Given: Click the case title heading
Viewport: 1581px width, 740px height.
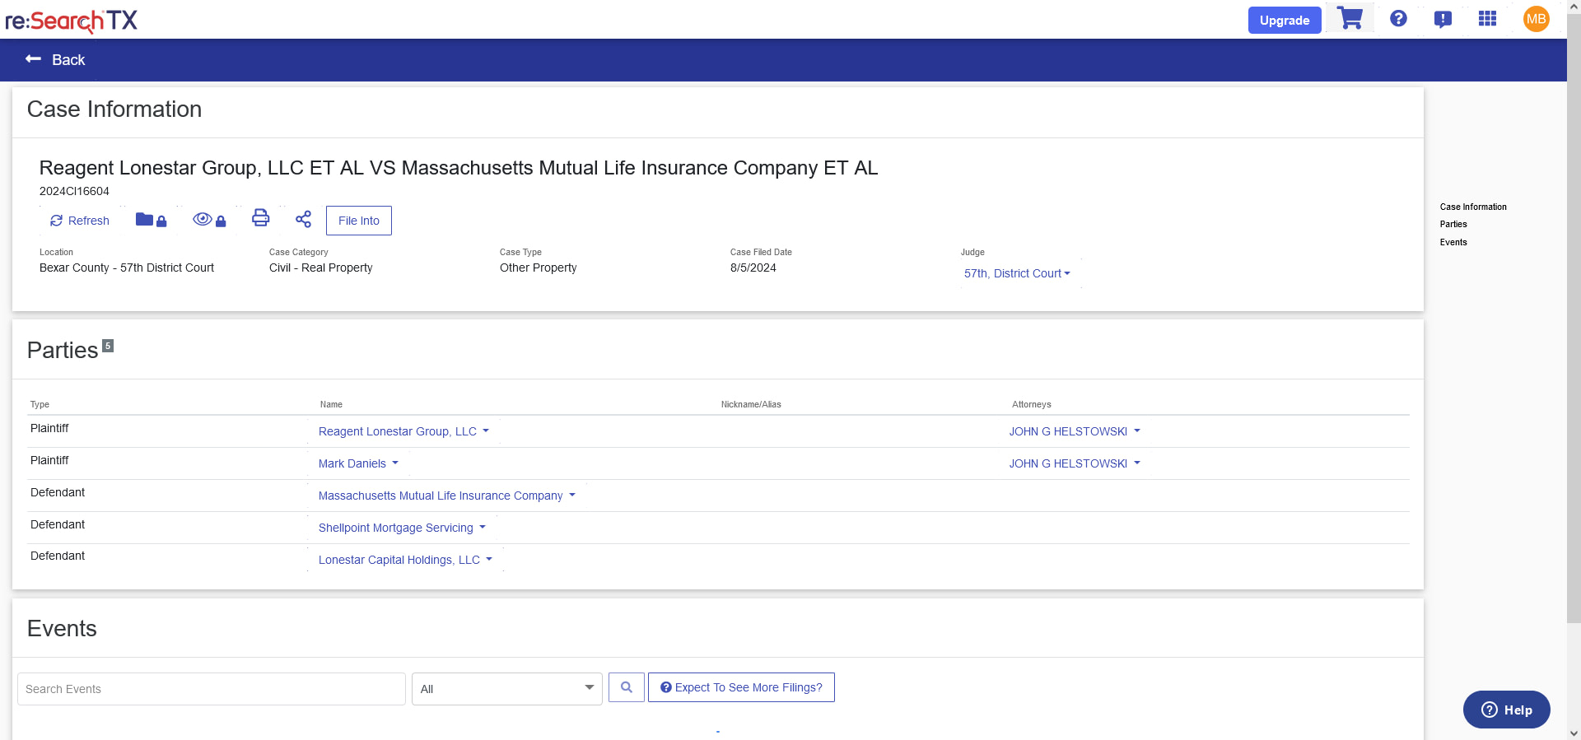Looking at the screenshot, I should click(459, 168).
